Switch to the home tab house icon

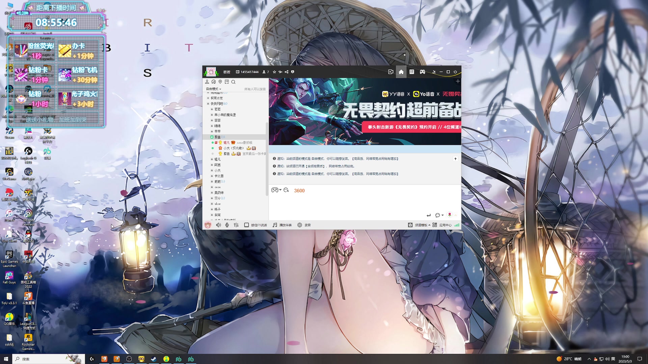pos(401,72)
